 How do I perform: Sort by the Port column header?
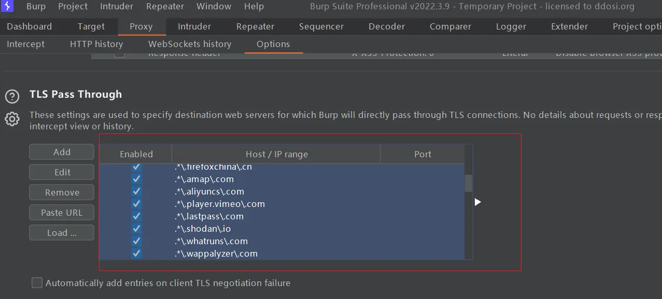pos(422,154)
